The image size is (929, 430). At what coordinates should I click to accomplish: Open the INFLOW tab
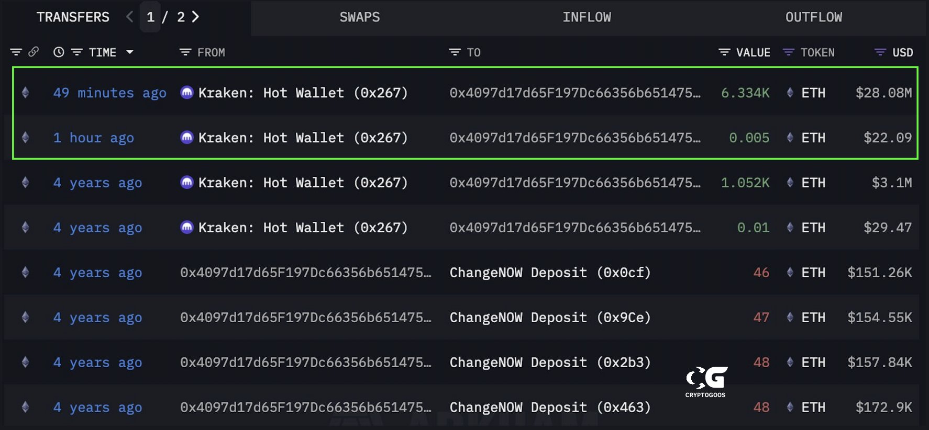tap(587, 17)
